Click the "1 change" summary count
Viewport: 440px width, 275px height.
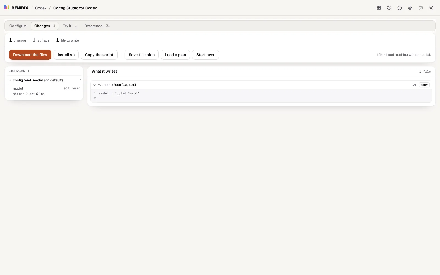pyautogui.click(x=18, y=40)
